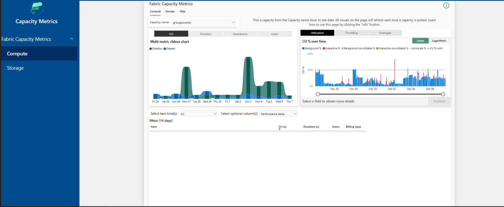The image size is (504, 207).
Task: Toggle the Linear scale option
Action: coord(420,41)
